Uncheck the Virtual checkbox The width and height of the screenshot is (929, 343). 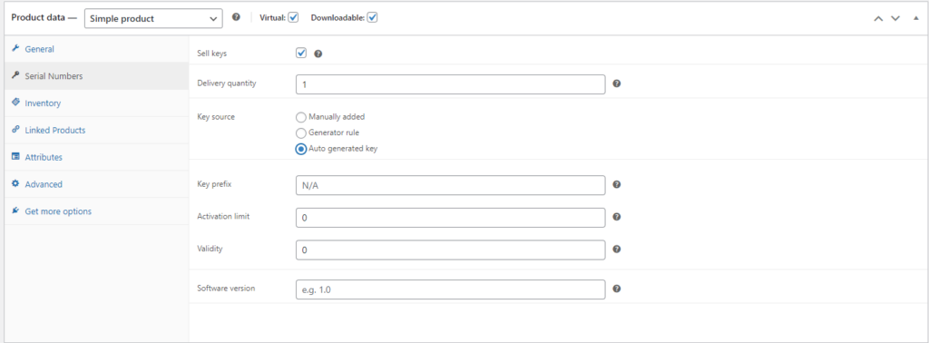pyautogui.click(x=293, y=18)
